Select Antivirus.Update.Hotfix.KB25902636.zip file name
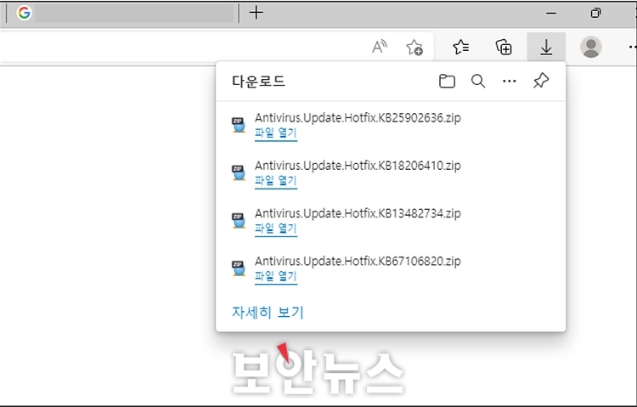 tap(358, 118)
